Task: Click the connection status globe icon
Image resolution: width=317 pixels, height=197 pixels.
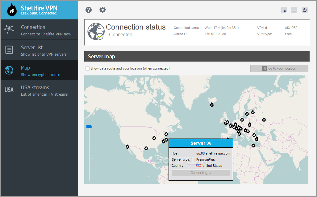Action: pos(96,31)
